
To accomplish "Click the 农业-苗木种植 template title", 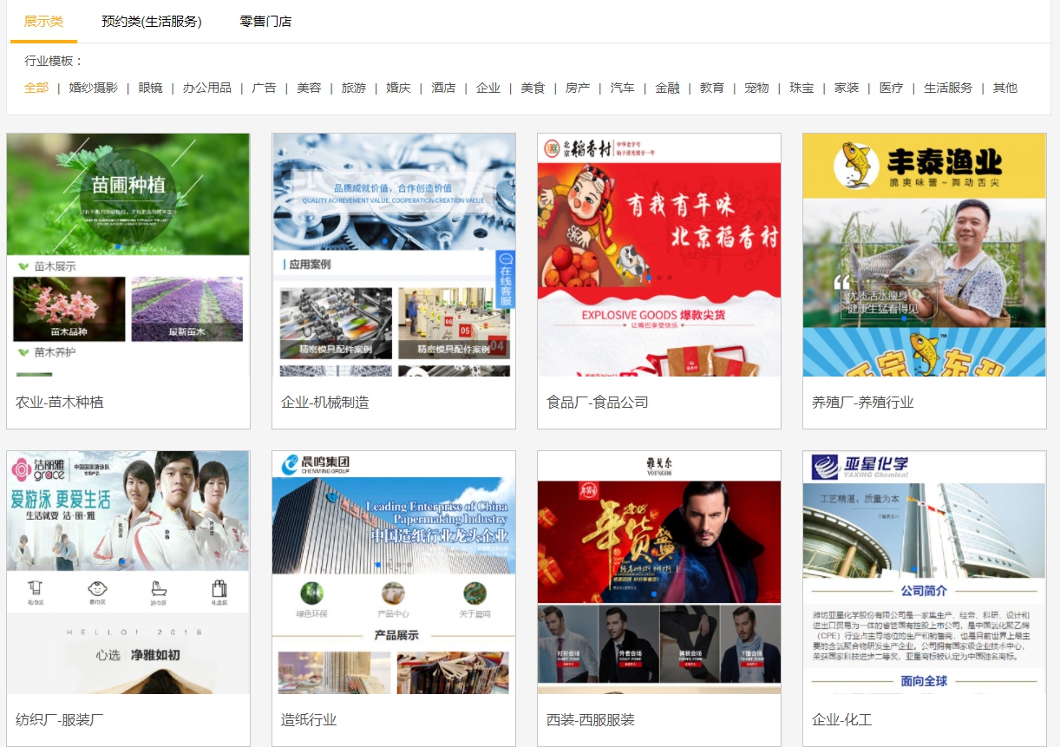I will click(59, 403).
